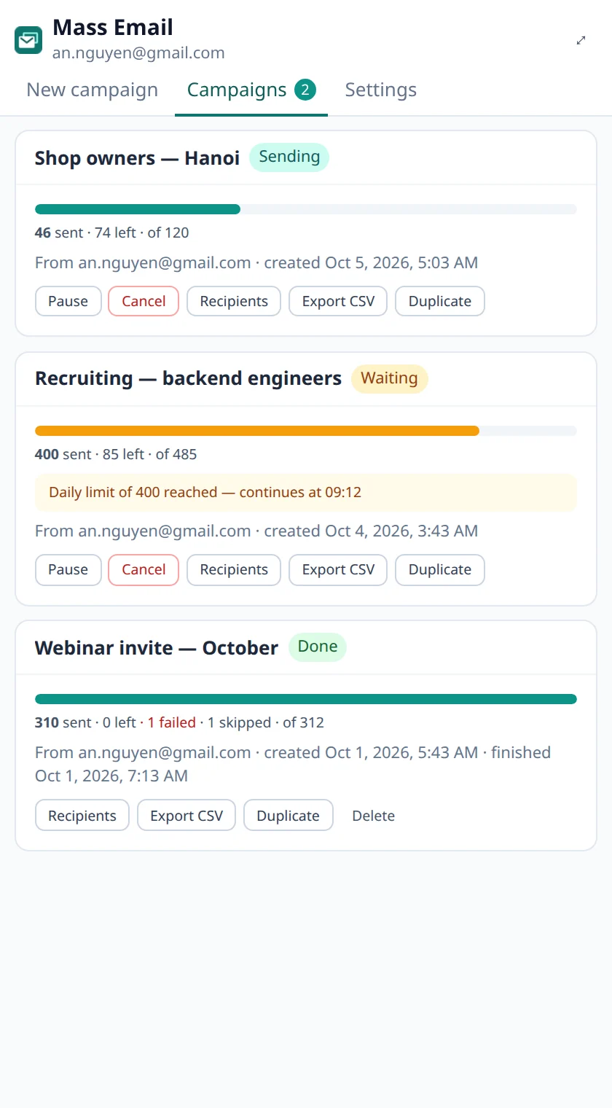Cancel the Recruiting — backend engineers campaign

[x=144, y=569]
